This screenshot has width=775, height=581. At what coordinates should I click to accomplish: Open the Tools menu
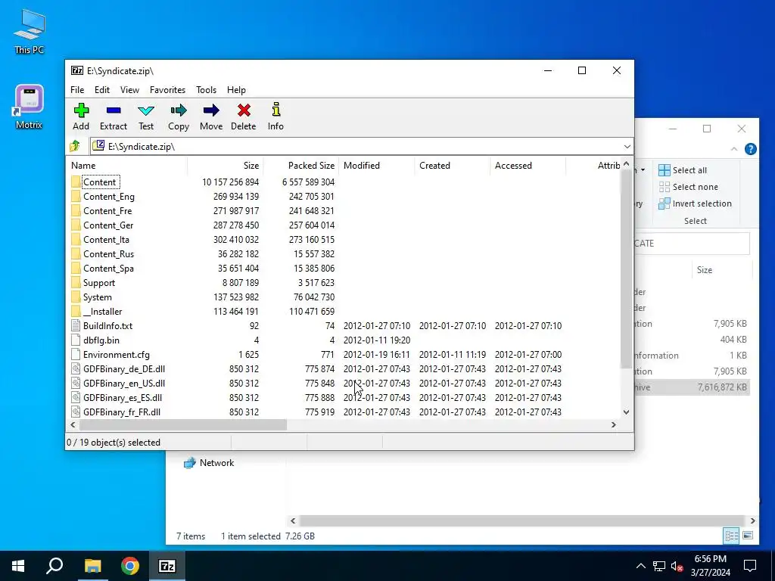tap(206, 90)
